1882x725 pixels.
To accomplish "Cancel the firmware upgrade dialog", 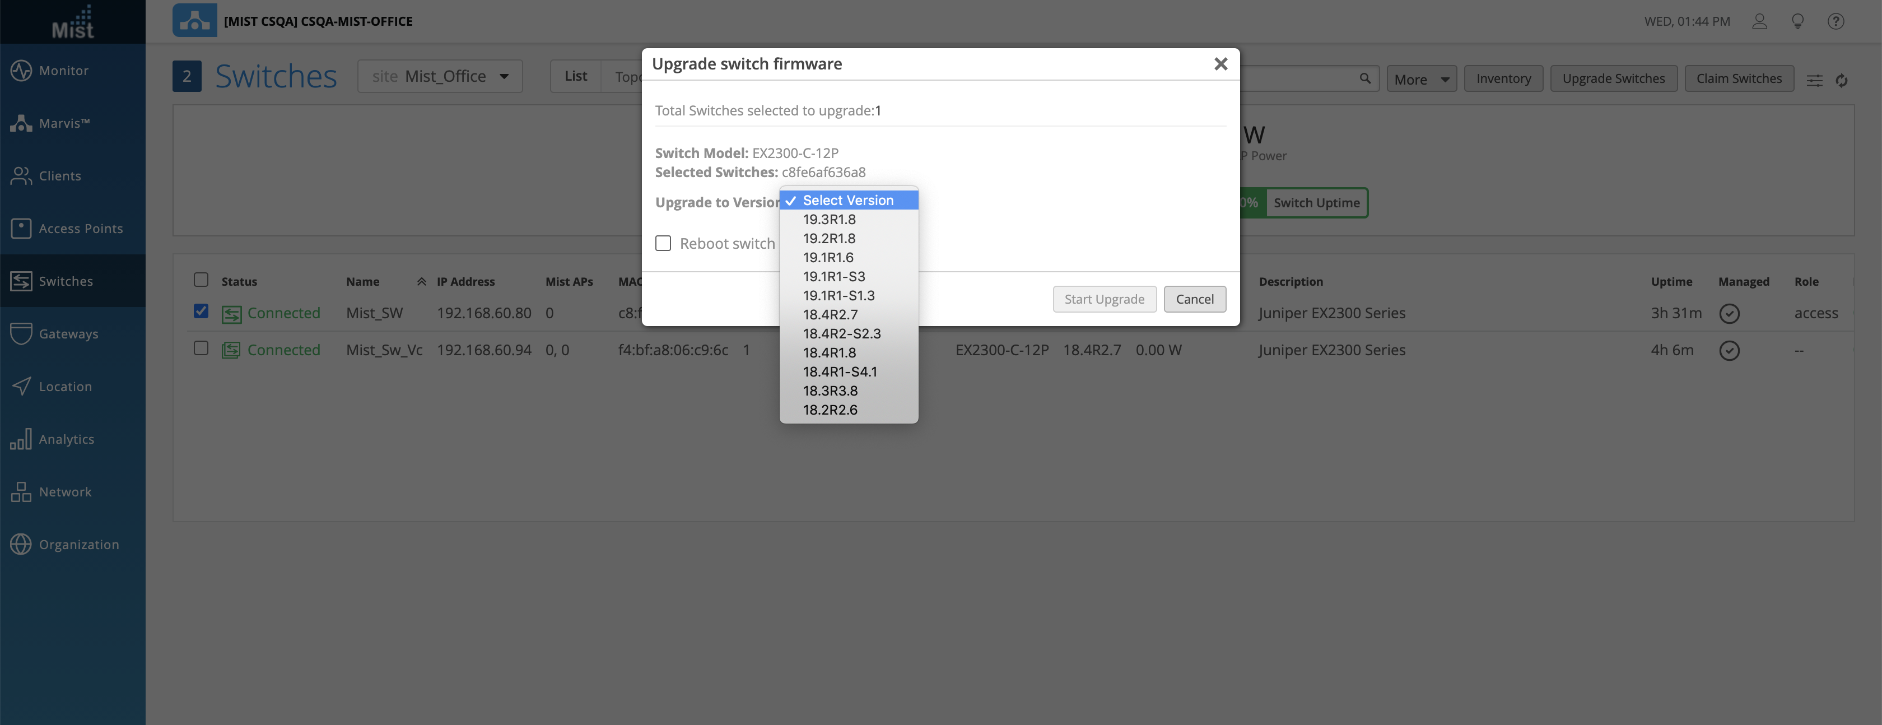I will coord(1195,299).
